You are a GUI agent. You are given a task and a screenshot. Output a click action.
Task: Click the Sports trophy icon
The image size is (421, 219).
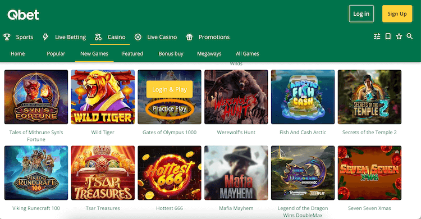[7, 37]
